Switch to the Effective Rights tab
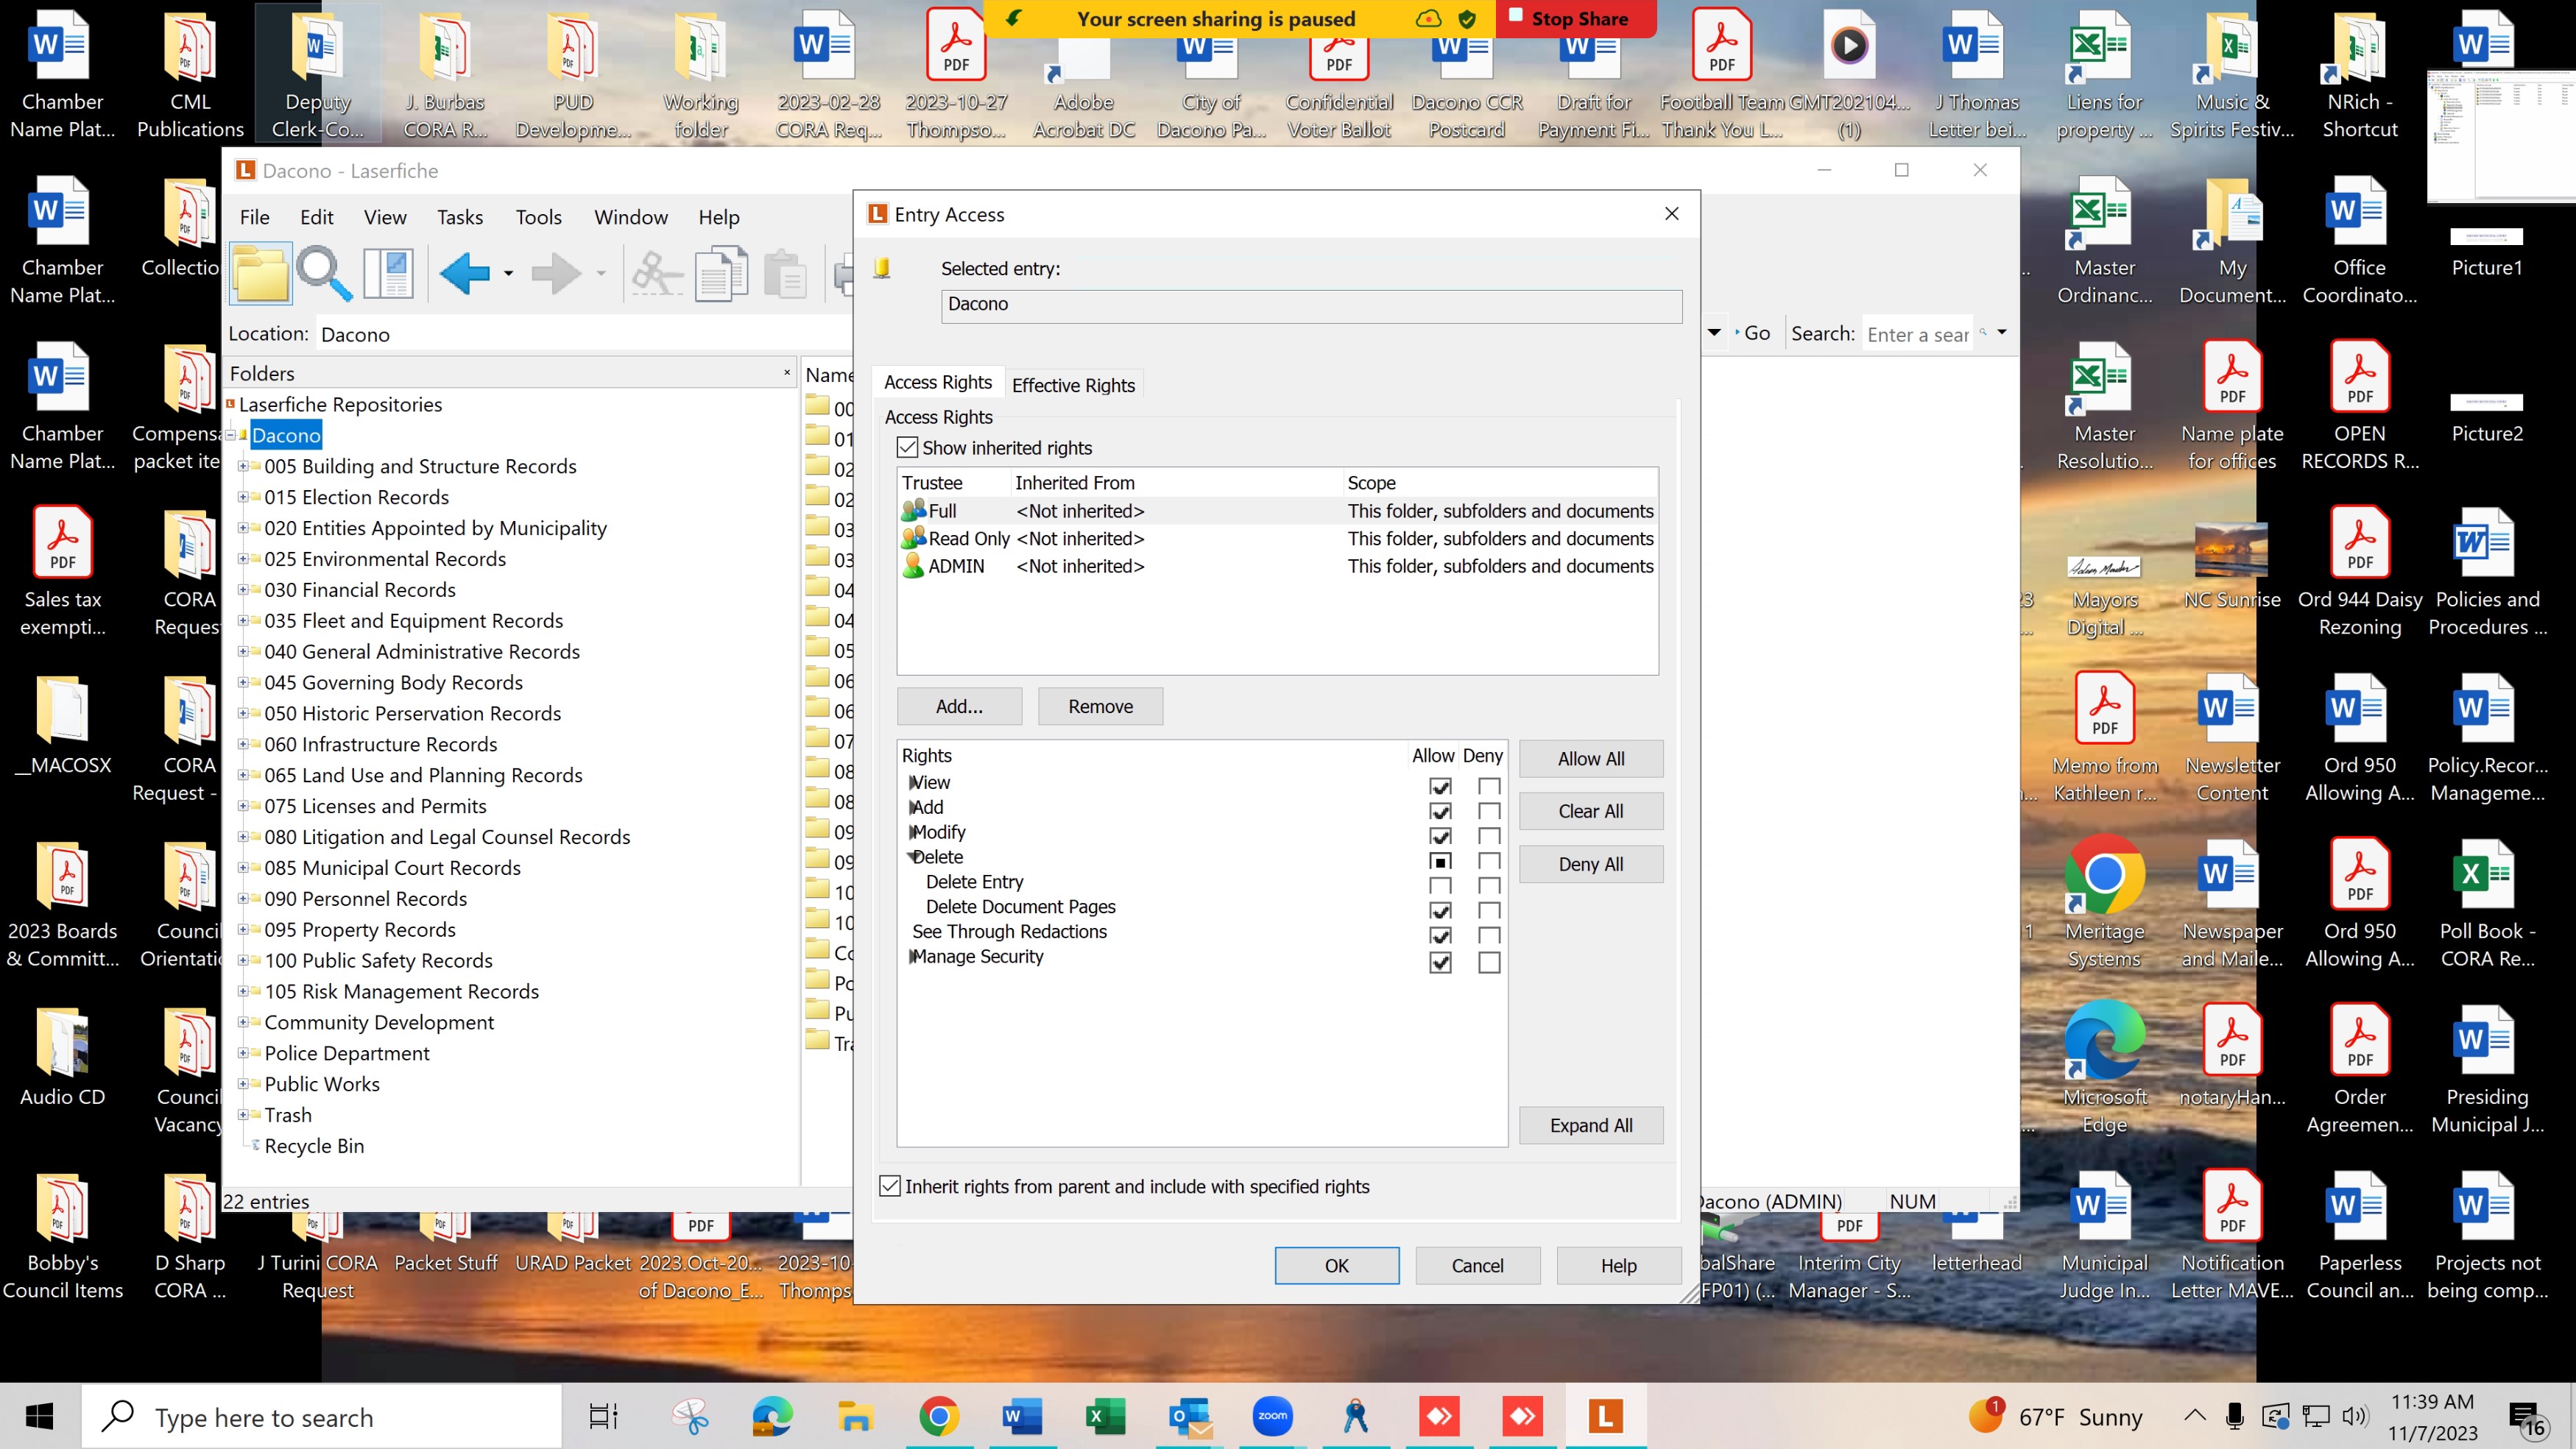The width and height of the screenshot is (2576, 1449). [x=1072, y=385]
